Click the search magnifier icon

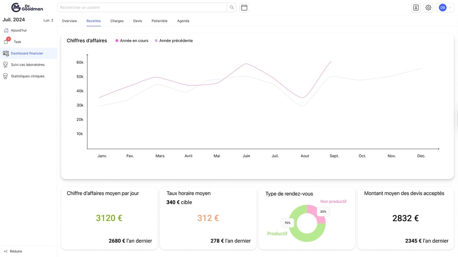232,8
